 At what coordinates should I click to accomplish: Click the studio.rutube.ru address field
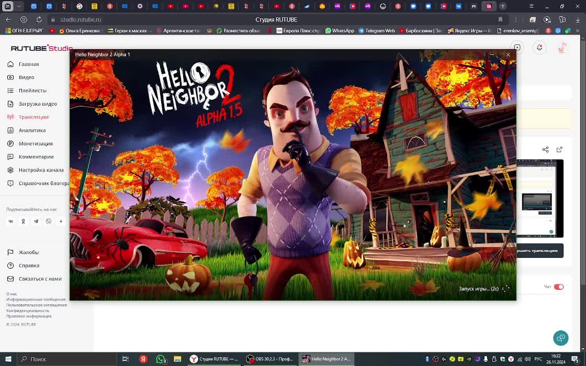[81, 19]
